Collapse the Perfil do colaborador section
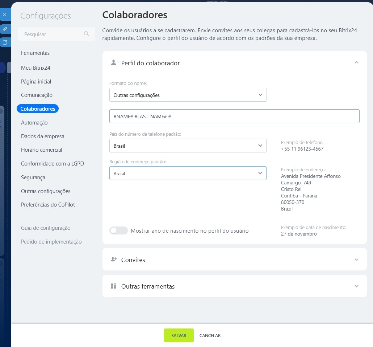Image resolution: width=373 pixels, height=347 pixels. point(356,63)
